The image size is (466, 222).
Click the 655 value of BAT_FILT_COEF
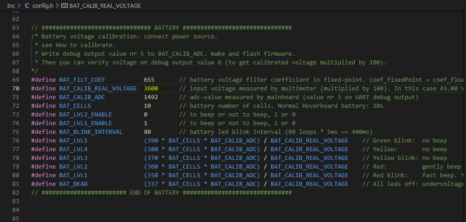[x=149, y=79]
